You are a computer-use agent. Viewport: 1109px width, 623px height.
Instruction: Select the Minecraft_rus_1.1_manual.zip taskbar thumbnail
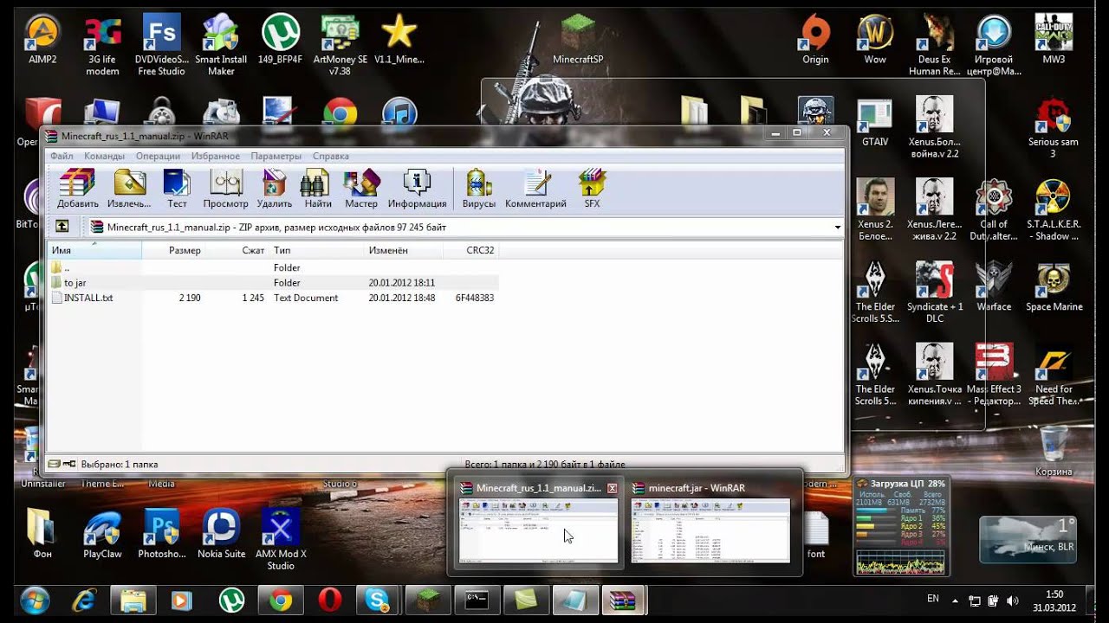538,523
